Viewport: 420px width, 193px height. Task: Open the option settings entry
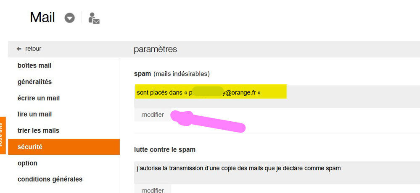click(27, 163)
